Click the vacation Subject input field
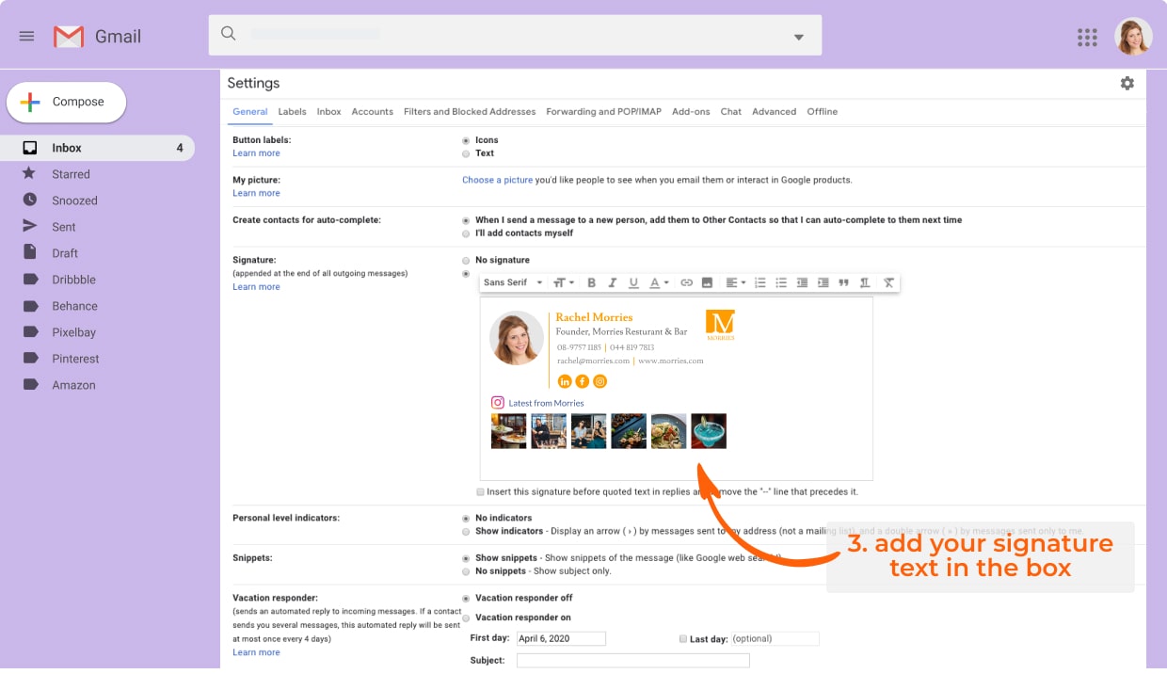 [632, 661]
